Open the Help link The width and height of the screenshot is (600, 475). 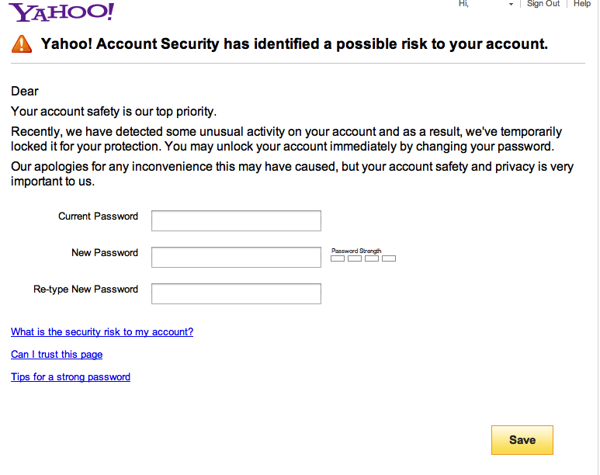coord(582,4)
